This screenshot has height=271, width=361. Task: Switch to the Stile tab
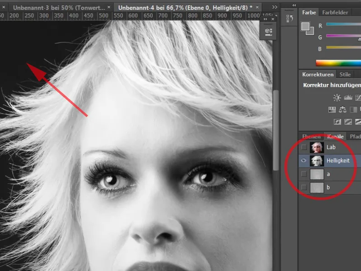(345, 75)
